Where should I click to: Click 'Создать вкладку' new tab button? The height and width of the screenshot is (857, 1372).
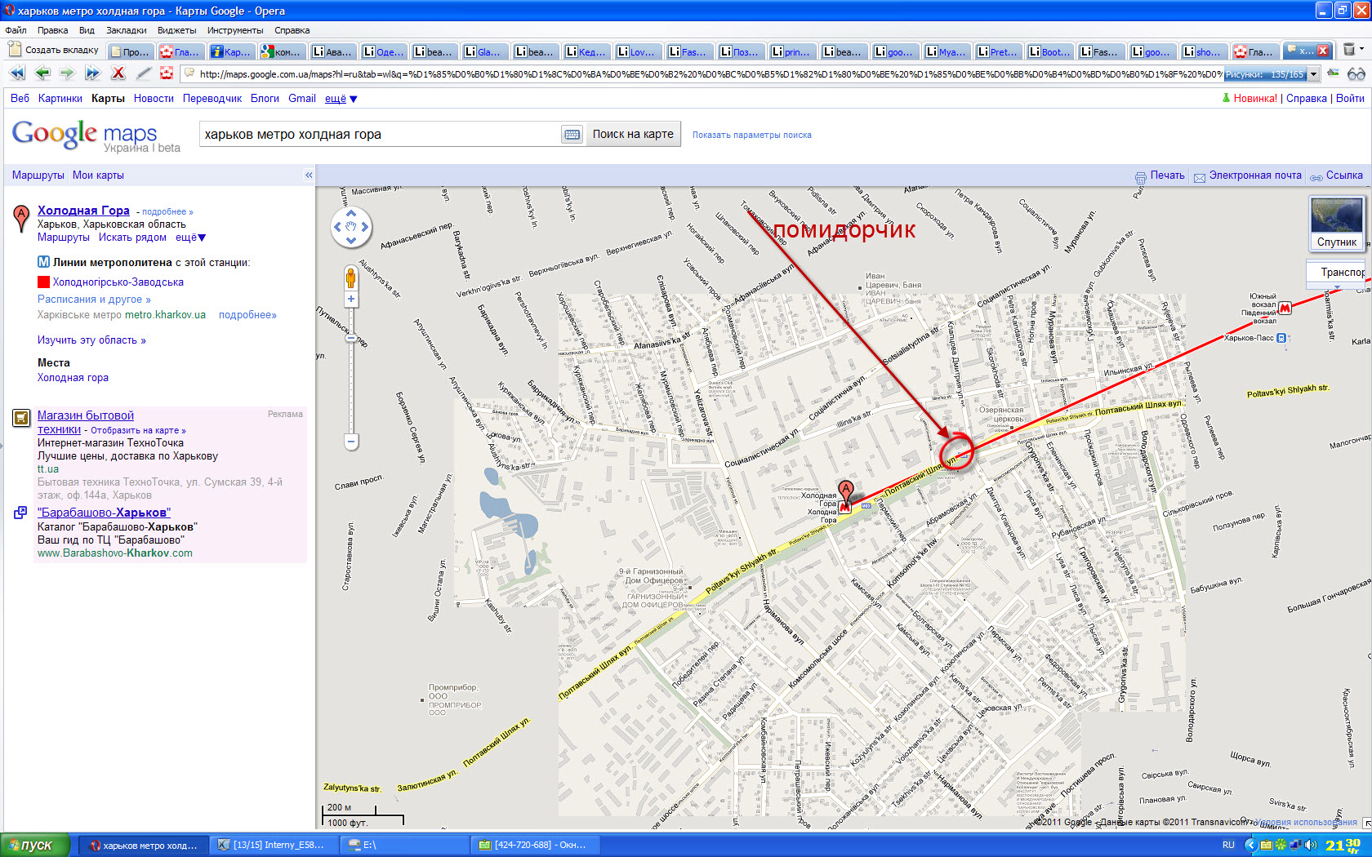click(54, 50)
